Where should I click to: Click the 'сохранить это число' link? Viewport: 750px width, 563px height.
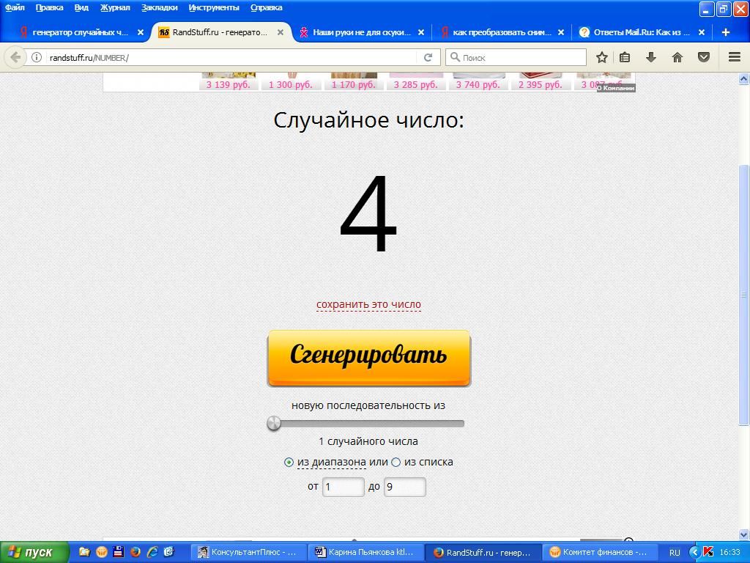368,304
